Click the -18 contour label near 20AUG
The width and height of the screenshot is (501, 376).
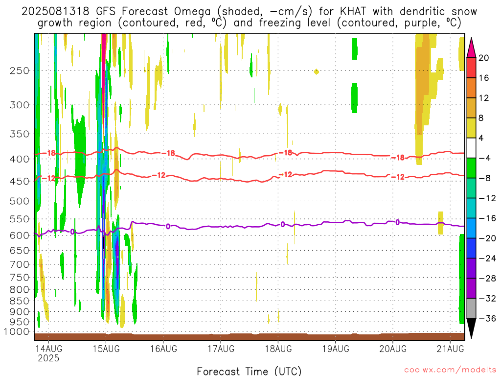click(398, 157)
